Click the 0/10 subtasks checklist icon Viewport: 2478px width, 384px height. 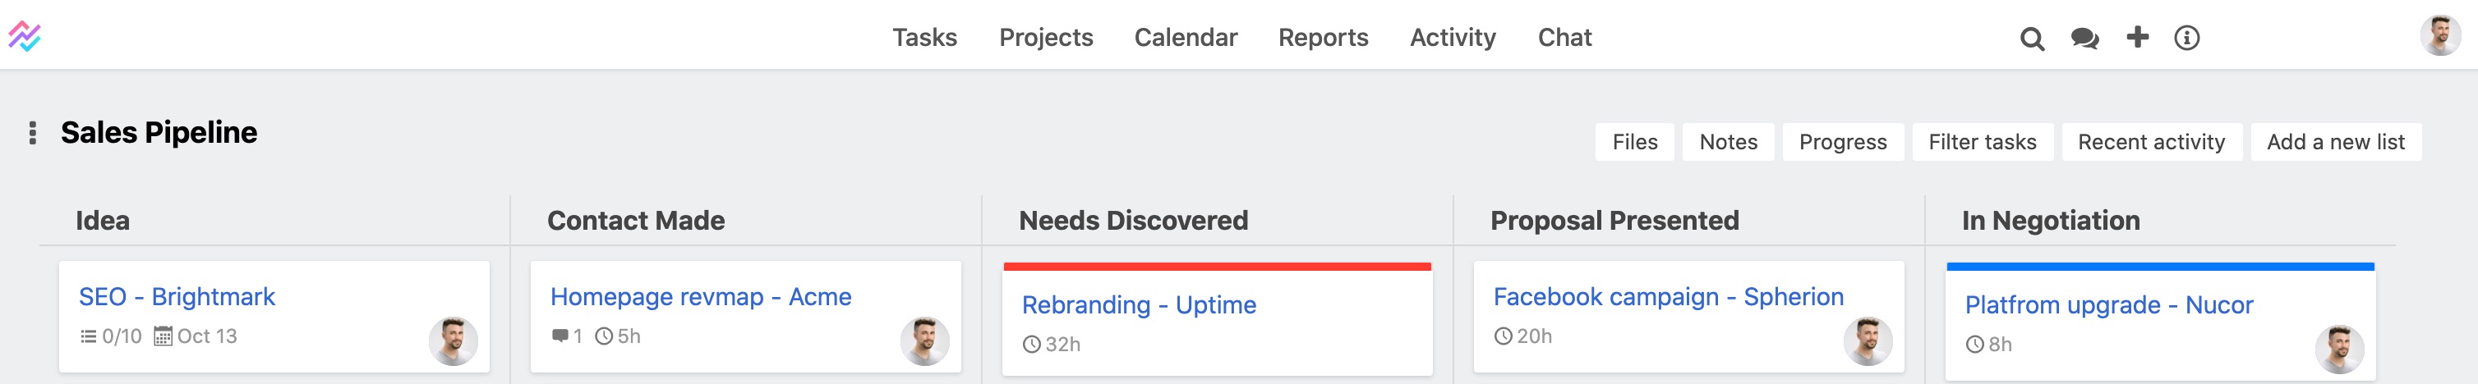[x=89, y=336]
